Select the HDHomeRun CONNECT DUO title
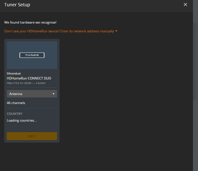198x171 pixels. (29, 78)
